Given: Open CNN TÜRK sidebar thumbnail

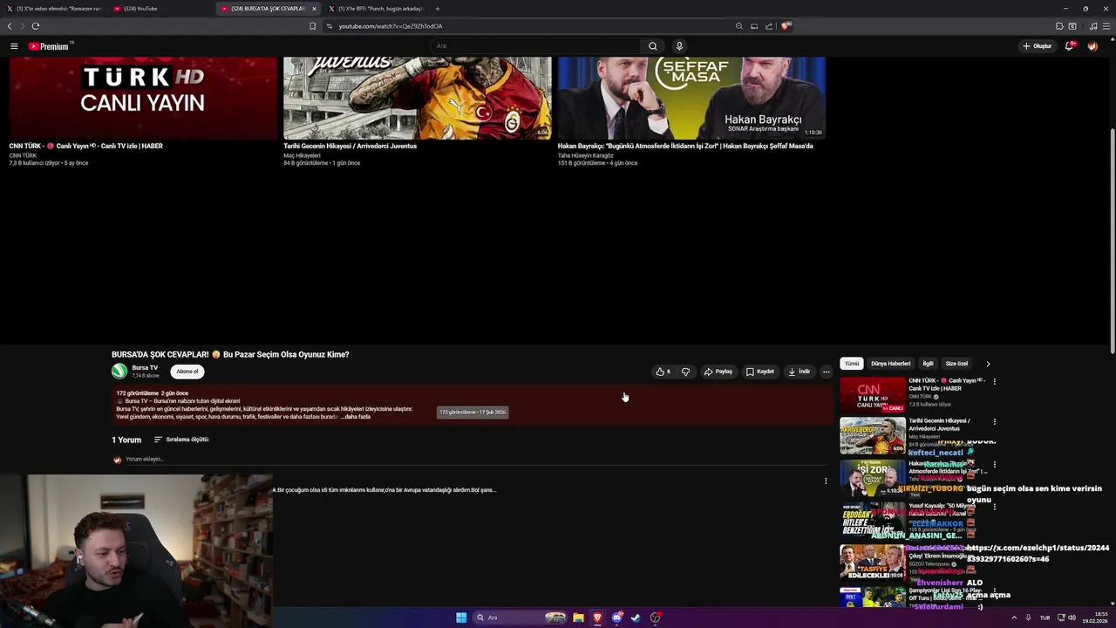Looking at the screenshot, I should tap(873, 395).
